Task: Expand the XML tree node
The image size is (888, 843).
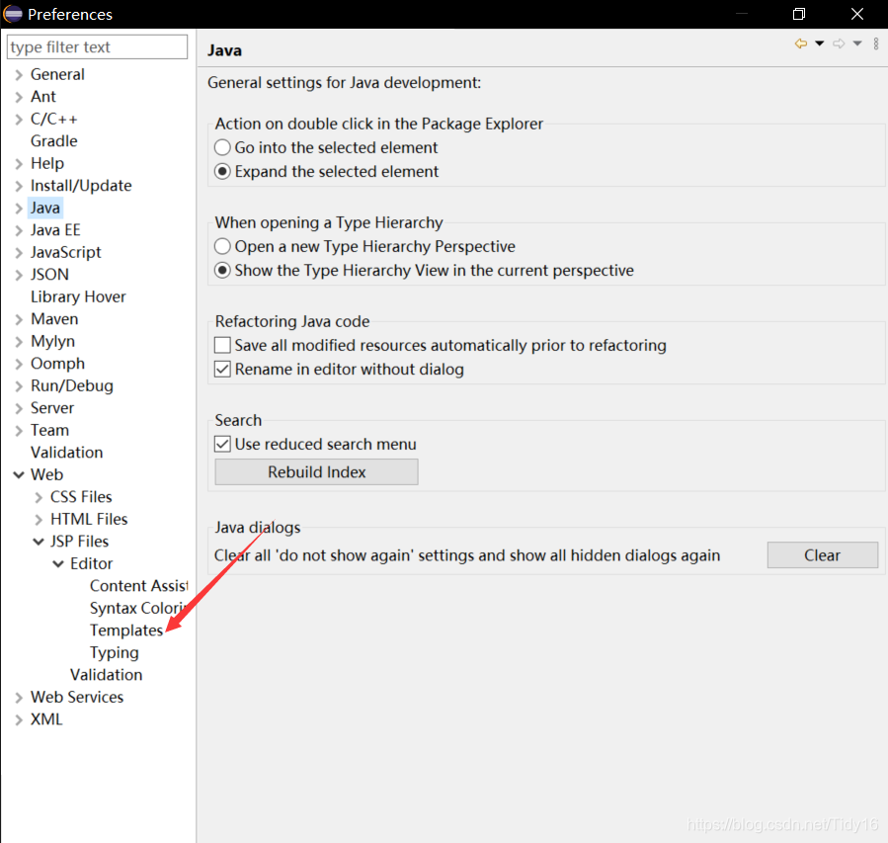Action: 19,719
